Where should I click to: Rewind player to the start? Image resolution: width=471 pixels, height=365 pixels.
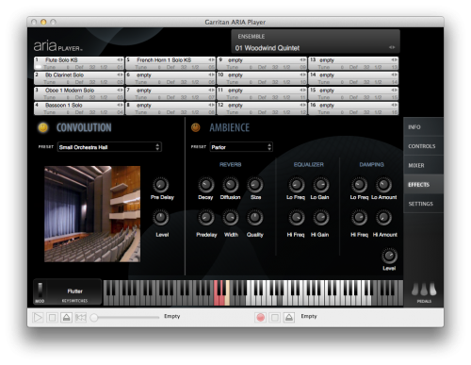[x=81, y=318]
